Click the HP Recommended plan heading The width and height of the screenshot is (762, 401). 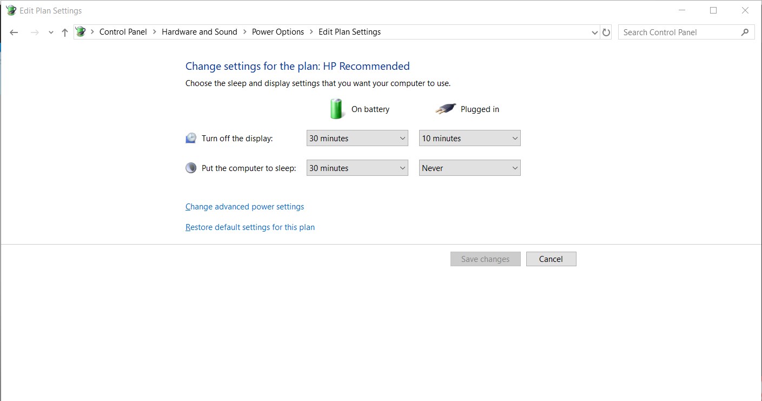pos(297,66)
